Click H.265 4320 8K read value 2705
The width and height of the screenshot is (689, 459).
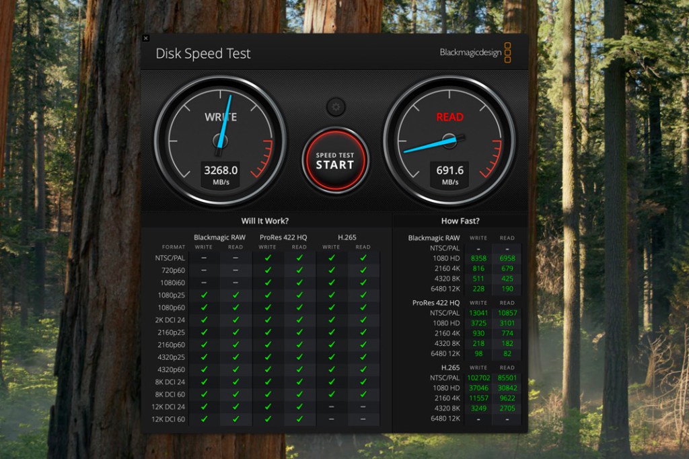tap(507, 409)
